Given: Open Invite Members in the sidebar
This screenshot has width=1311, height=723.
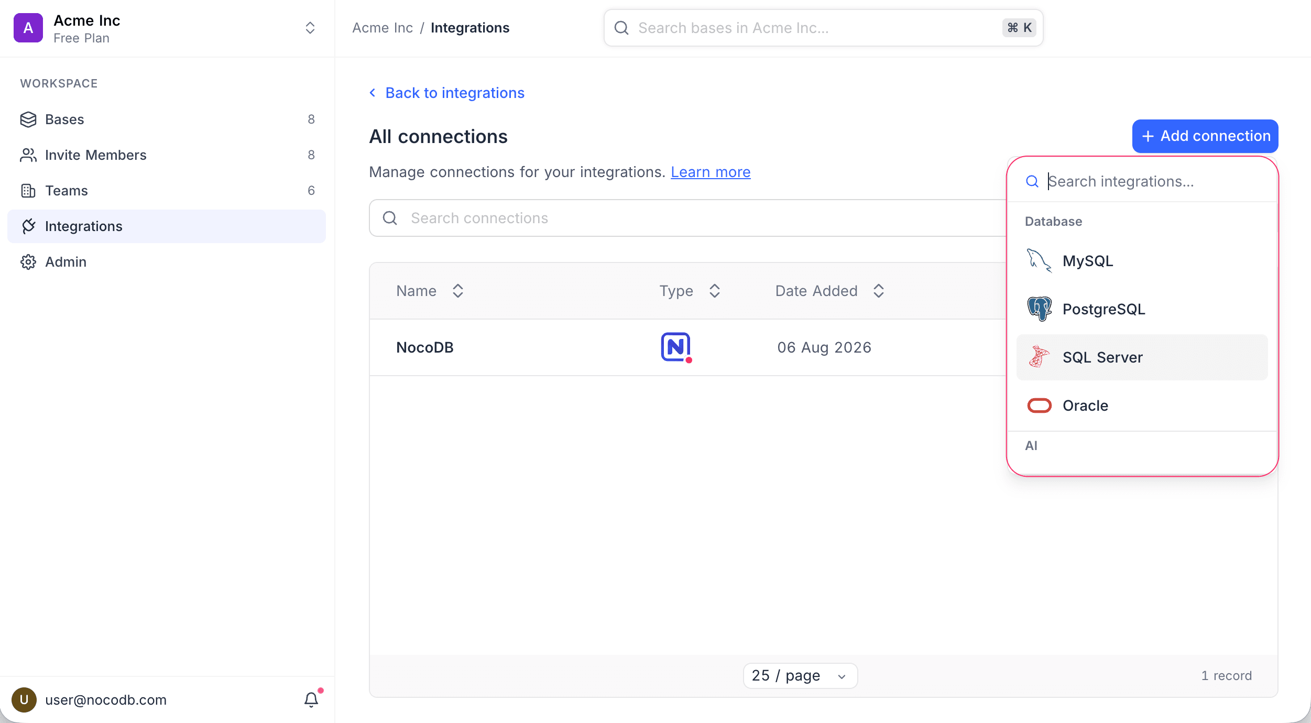Looking at the screenshot, I should click(x=167, y=155).
